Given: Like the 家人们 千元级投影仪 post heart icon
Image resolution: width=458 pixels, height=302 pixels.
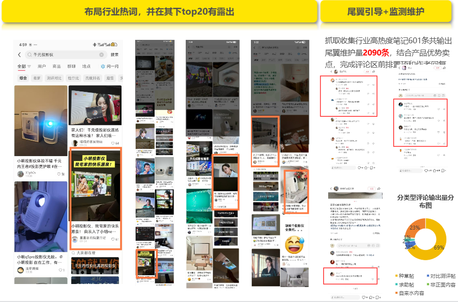Looking at the screenshot, I should 113,143.
